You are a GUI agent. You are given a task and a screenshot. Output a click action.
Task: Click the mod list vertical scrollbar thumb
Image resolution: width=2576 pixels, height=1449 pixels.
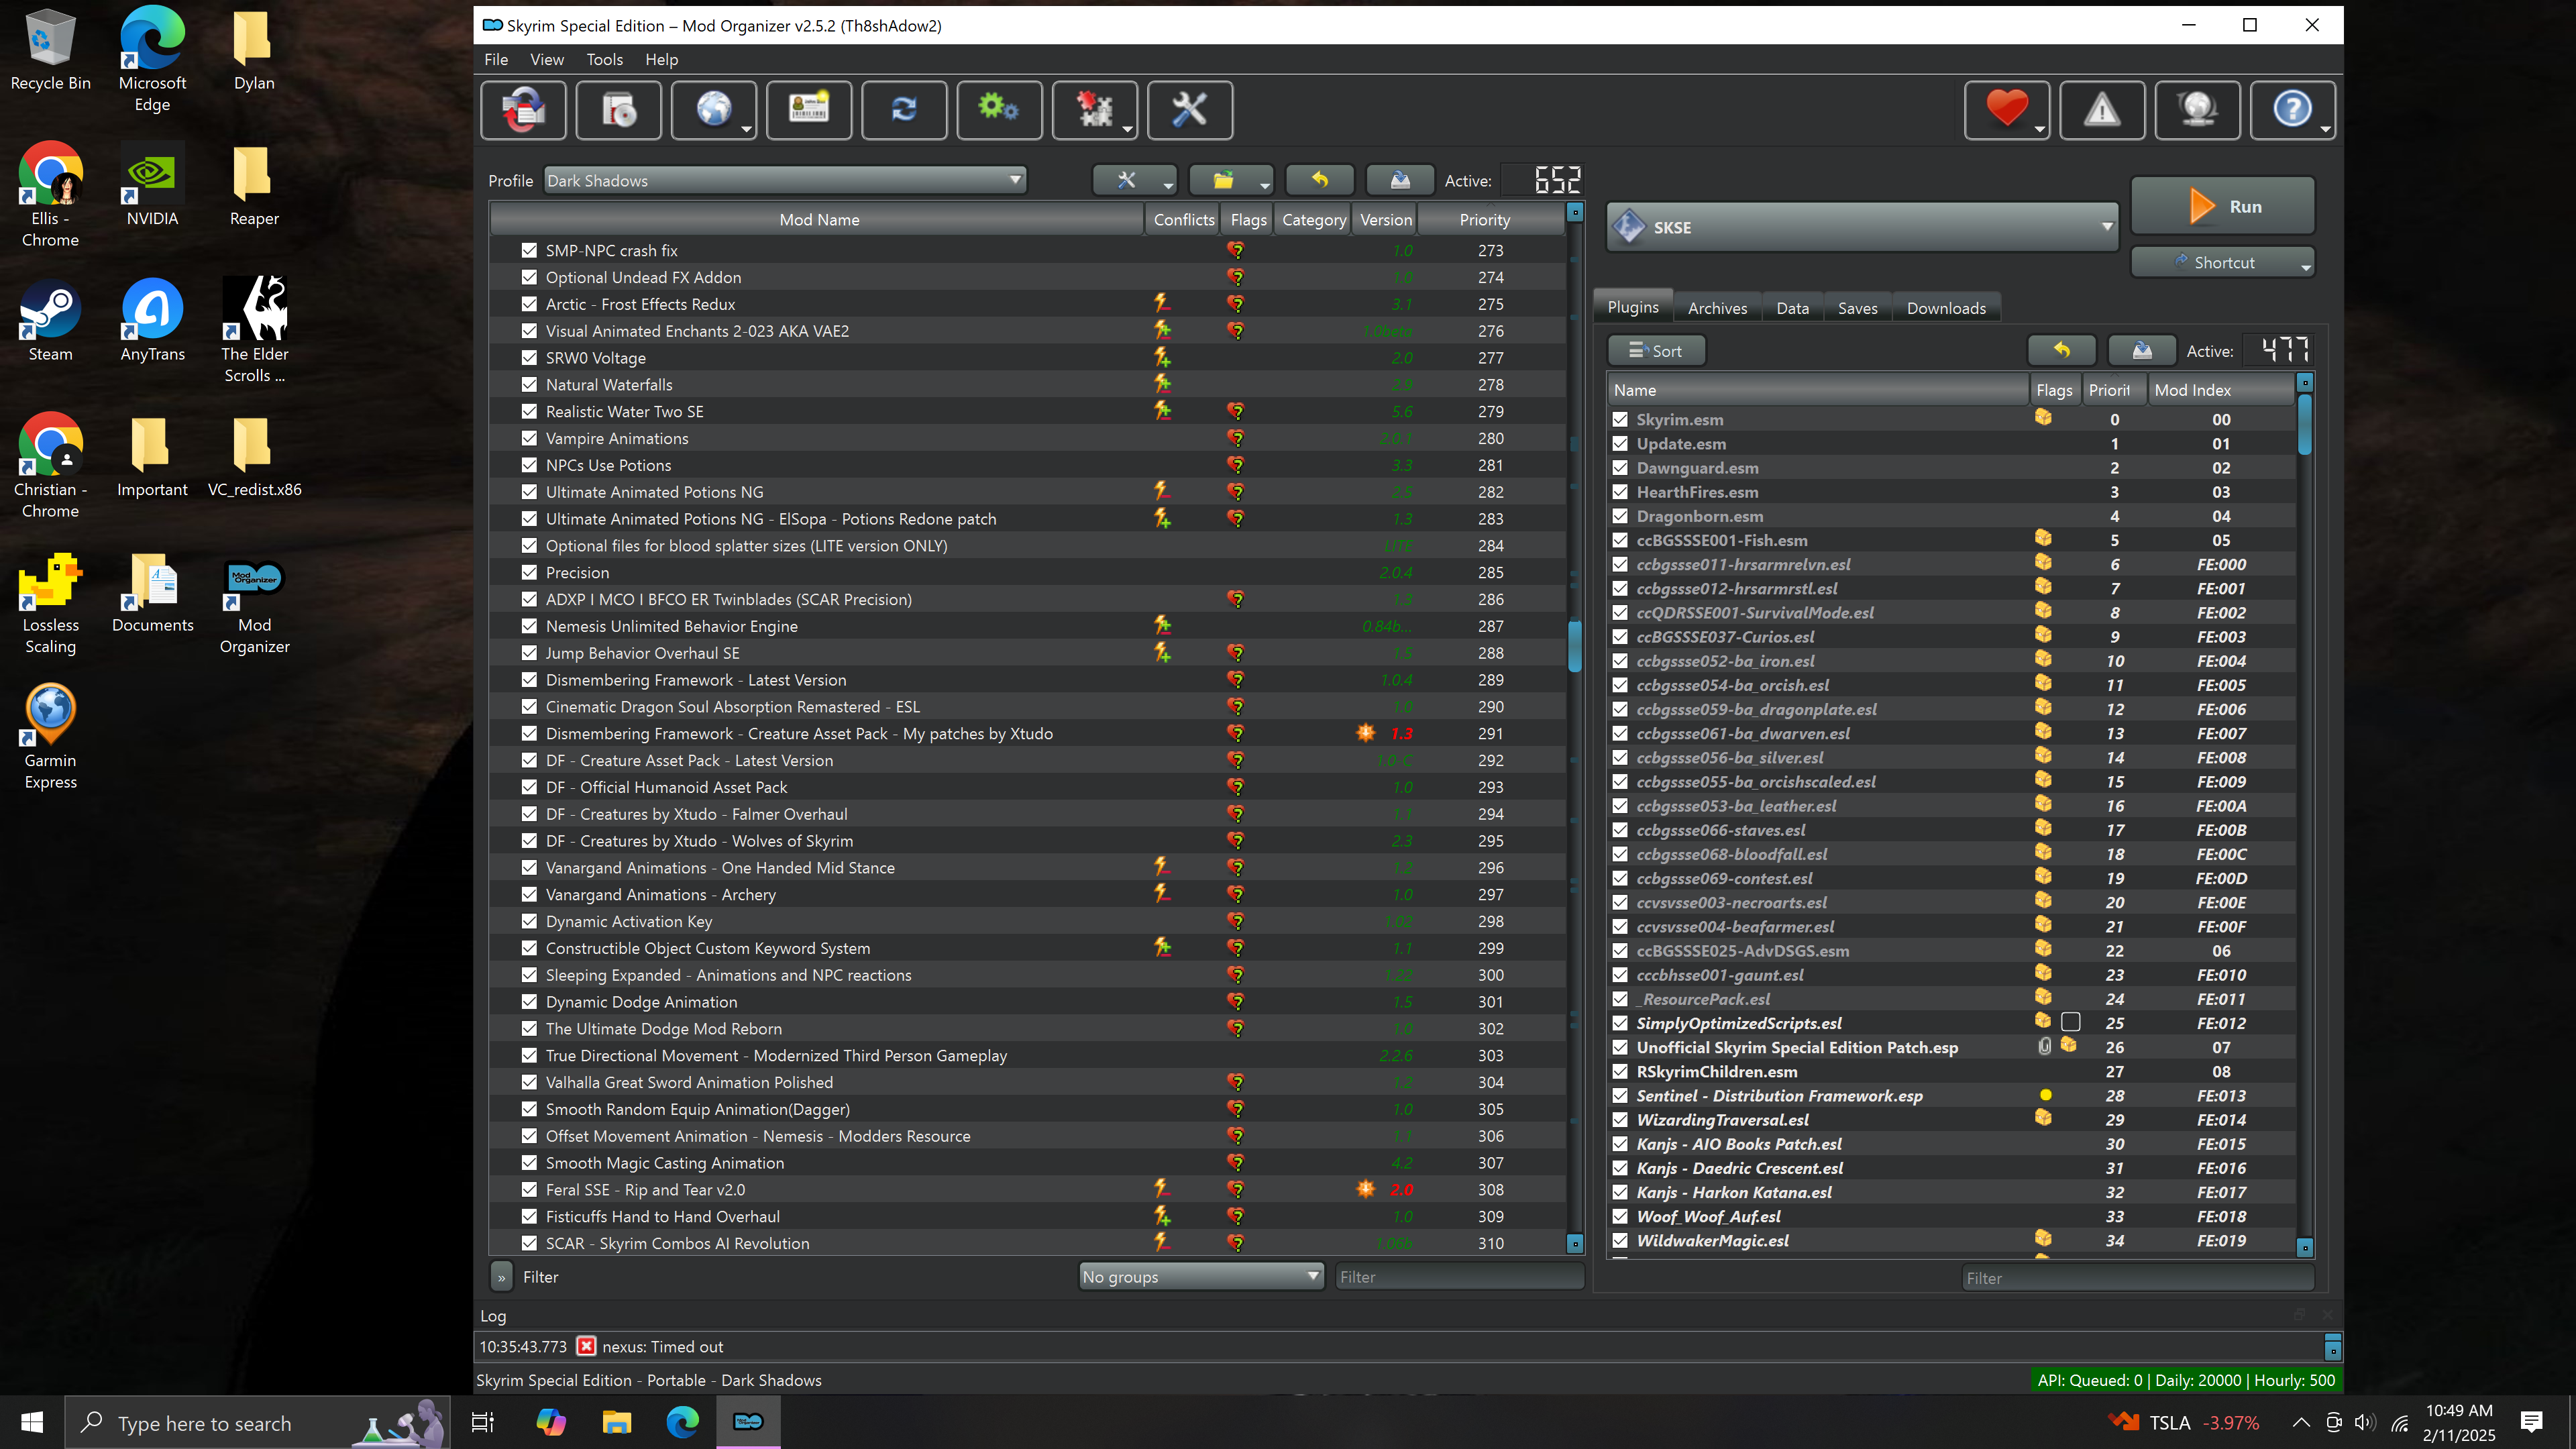tap(1575, 646)
